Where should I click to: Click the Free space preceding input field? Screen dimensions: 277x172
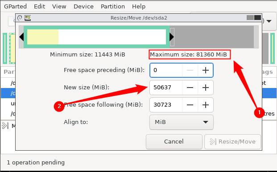(x=166, y=70)
